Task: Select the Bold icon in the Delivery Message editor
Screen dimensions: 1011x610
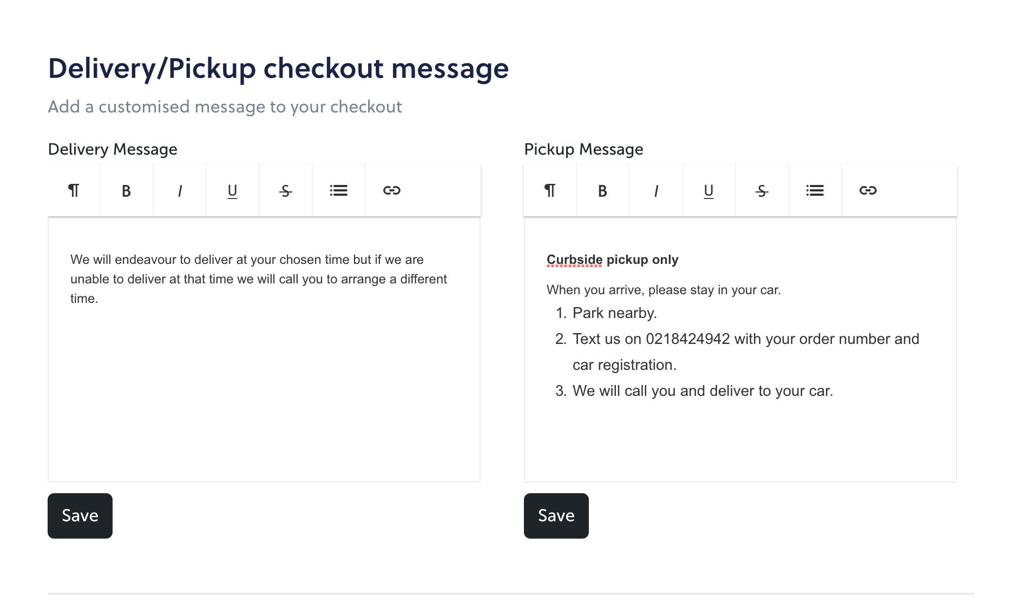Action: coord(126,190)
